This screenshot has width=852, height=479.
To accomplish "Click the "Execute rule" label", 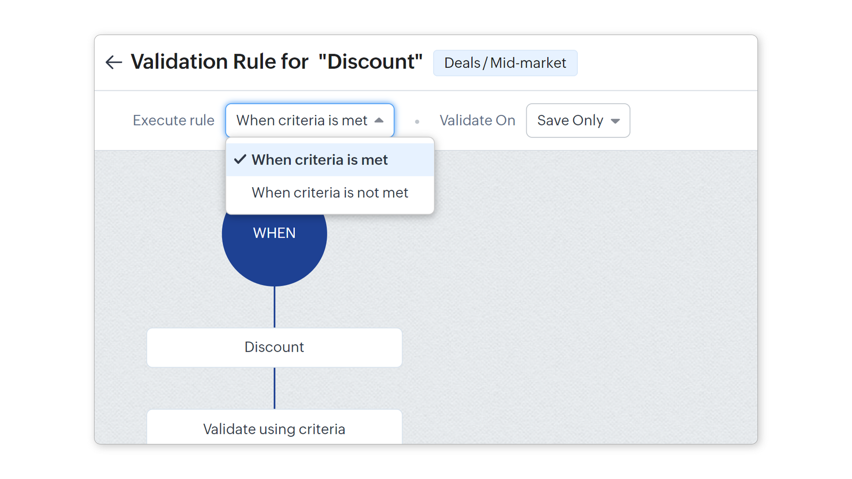I will point(174,121).
